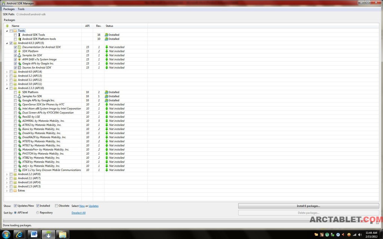Click the Select Updates link
383x239 pixels.
94,206
